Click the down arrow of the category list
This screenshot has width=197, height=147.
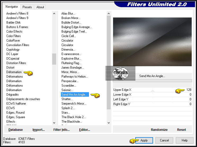pyautogui.click(x=54, y=123)
